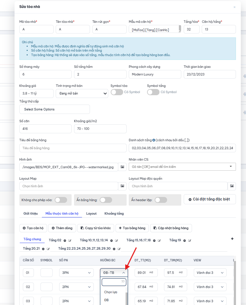Collapse the ĐB-TB Hướng BC dropdown
This screenshot has width=246, height=305.
tap(114, 273)
